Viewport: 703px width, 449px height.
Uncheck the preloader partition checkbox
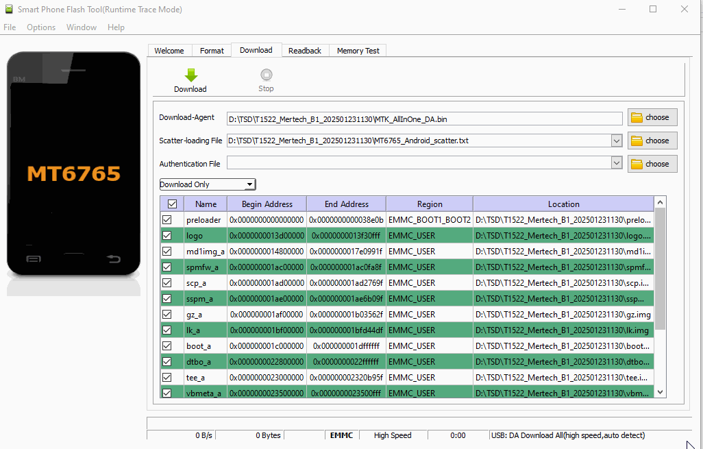pyautogui.click(x=166, y=220)
